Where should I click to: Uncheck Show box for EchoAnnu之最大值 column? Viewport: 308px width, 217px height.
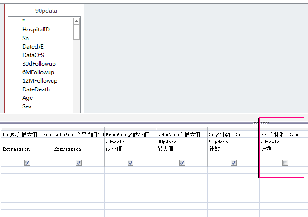[182, 163]
